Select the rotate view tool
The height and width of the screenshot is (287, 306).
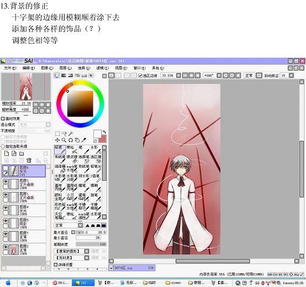point(71,140)
